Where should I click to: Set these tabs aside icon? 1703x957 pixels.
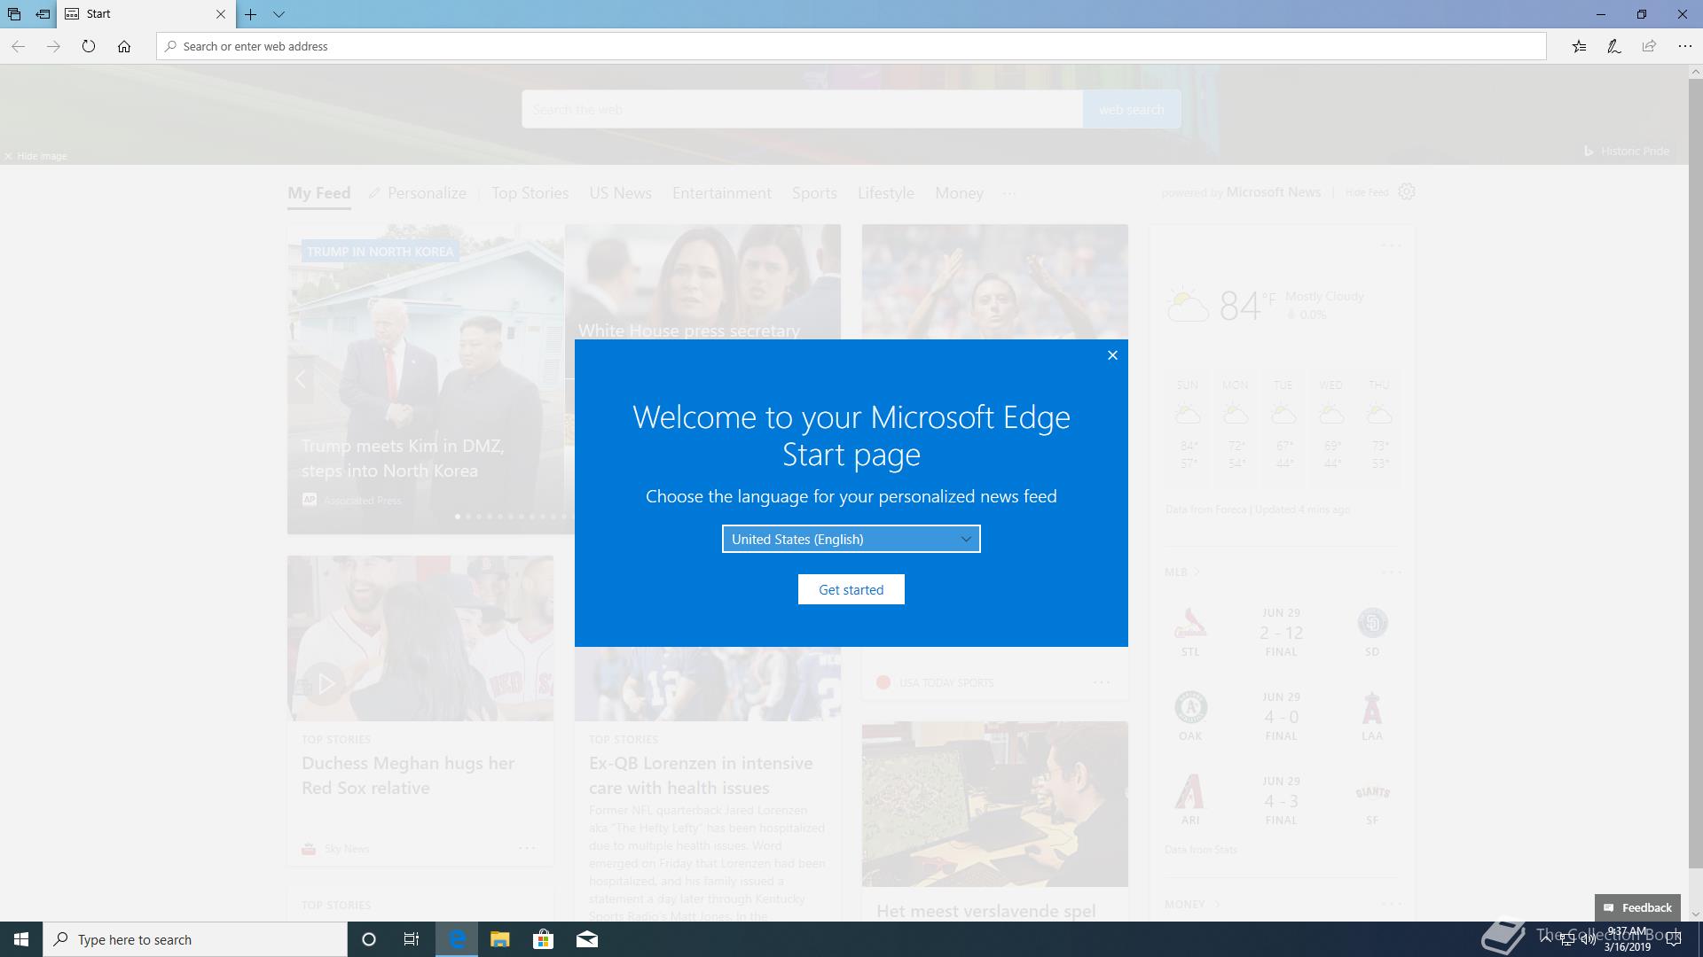tap(43, 14)
